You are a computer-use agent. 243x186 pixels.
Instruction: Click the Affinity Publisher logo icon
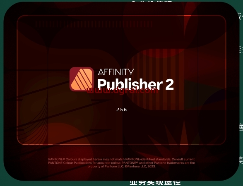coord(82,79)
